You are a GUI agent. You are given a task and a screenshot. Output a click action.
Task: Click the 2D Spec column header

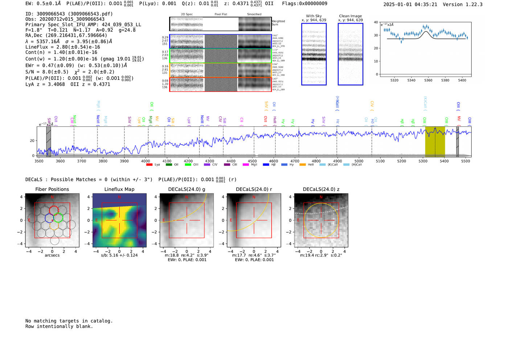[x=187, y=15]
